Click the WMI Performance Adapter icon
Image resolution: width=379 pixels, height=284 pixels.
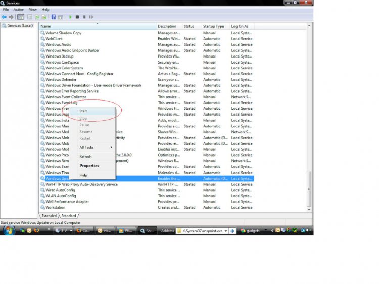click(x=42, y=201)
